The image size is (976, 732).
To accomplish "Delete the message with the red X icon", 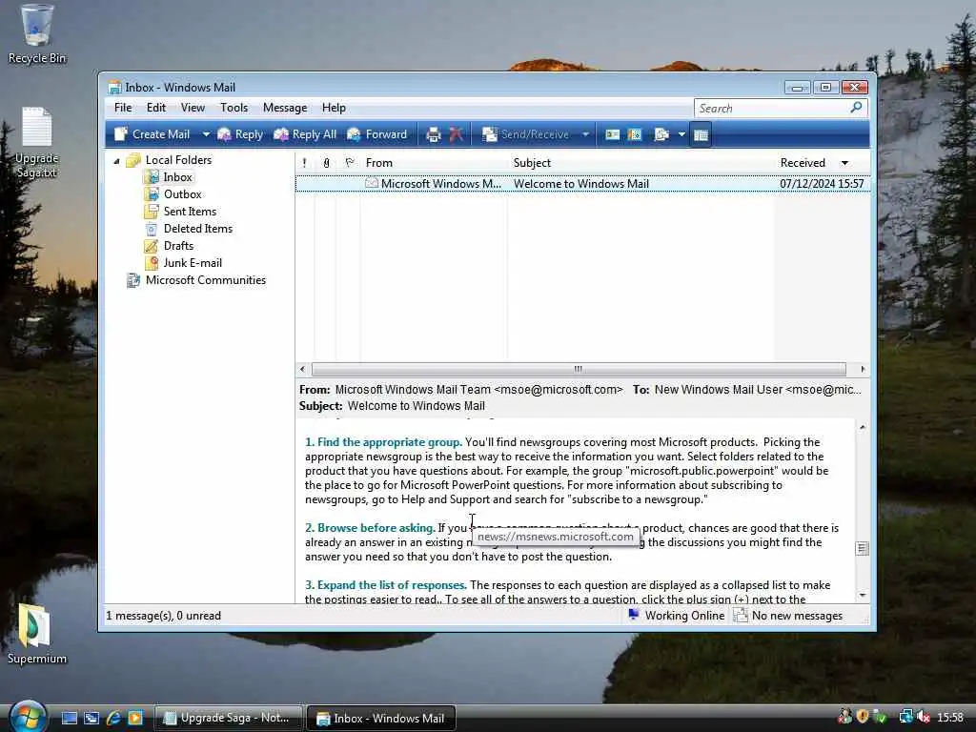I will point(457,134).
